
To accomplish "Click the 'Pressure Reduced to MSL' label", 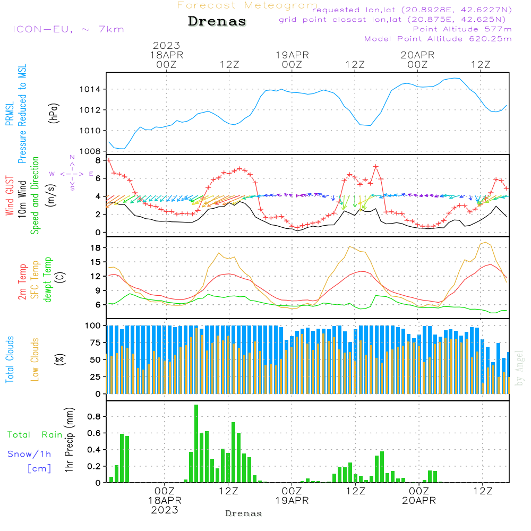I will pyautogui.click(x=22, y=114).
